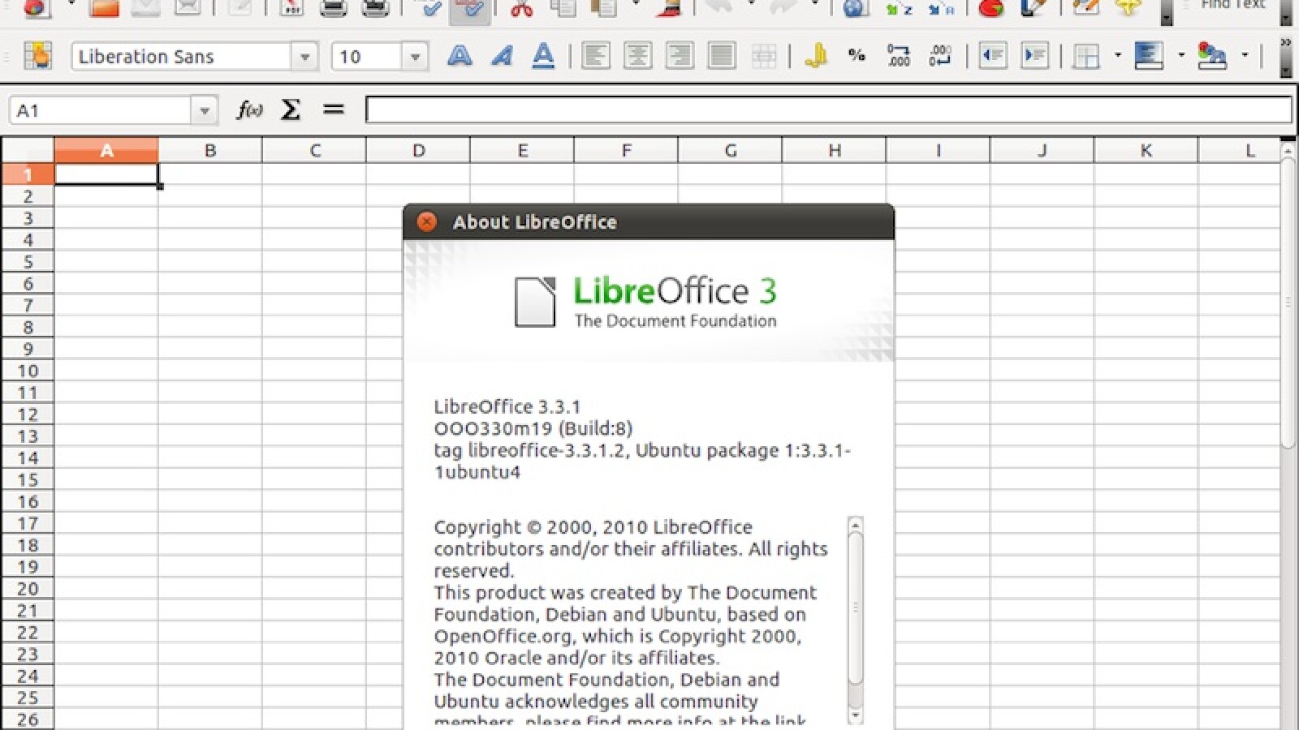This screenshot has height=730, width=1299.
Task: Open the Function Wizard
Action: click(249, 109)
